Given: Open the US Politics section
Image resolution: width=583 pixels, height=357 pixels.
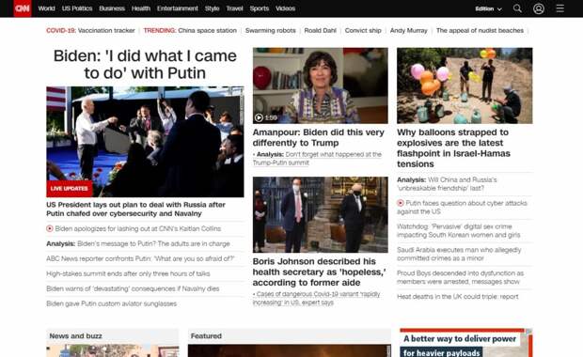Looking at the screenshot, I should point(77,8).
